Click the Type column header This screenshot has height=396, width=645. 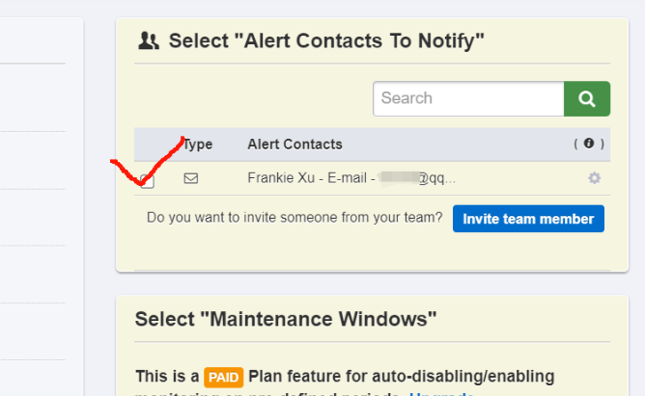(197, 145)
